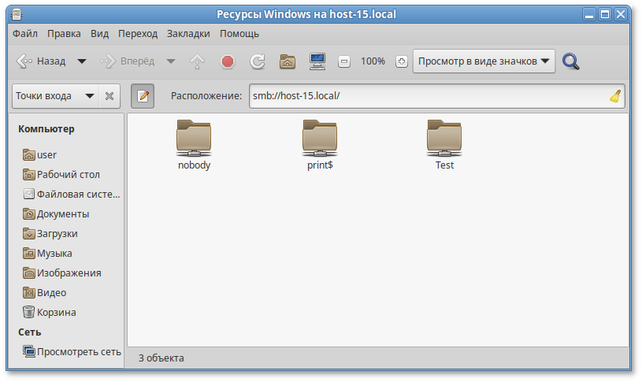Go up one level with Up arrow
This screenshot has width=642, height=382.
click(x=198, y=61)
